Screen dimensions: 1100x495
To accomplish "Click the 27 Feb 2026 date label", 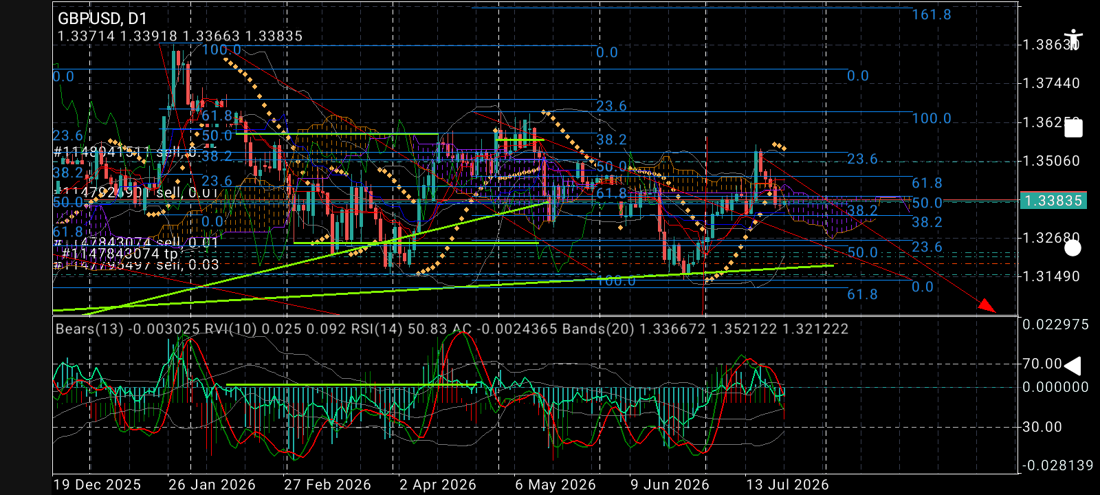I will [x=327, y=485].
